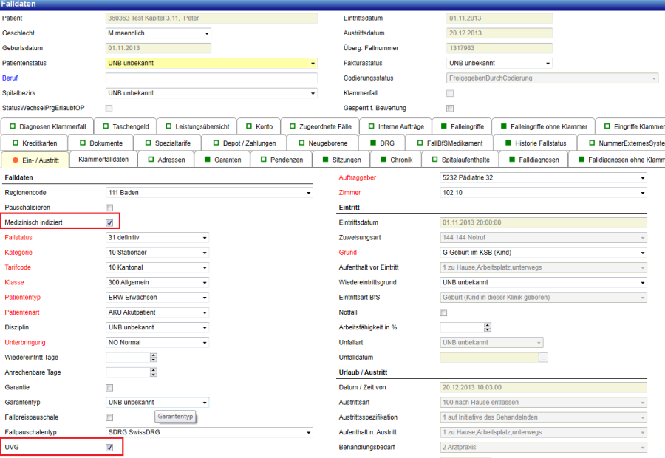Open the DRG tab

point(382,143)
